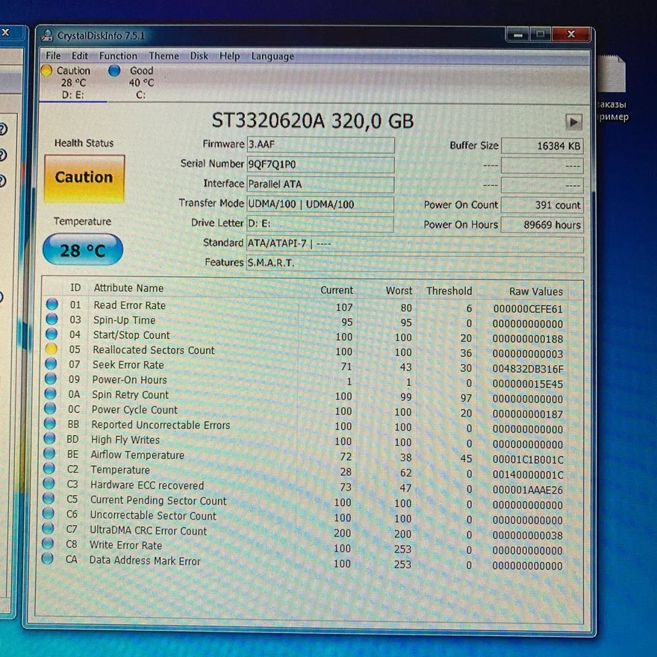Open the Disk menu
Viewport: 657px width, 657px height.
(199, 56)
